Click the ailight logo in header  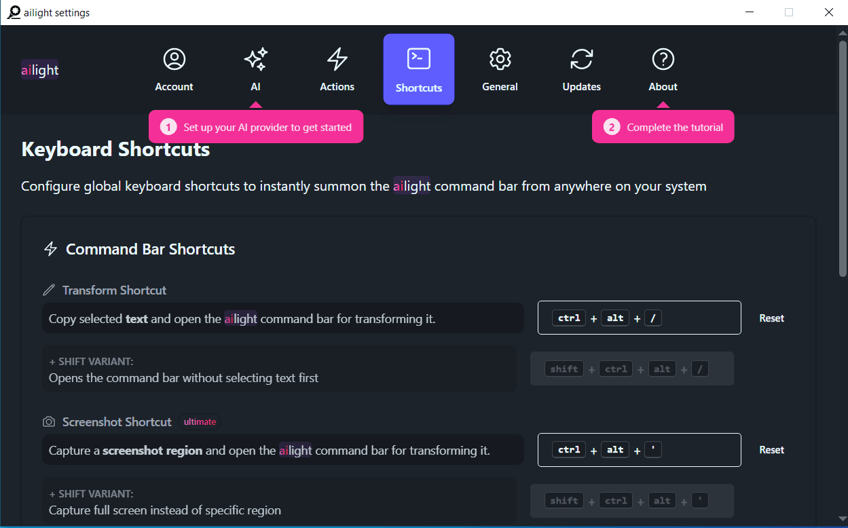click(x=40, y=70)
